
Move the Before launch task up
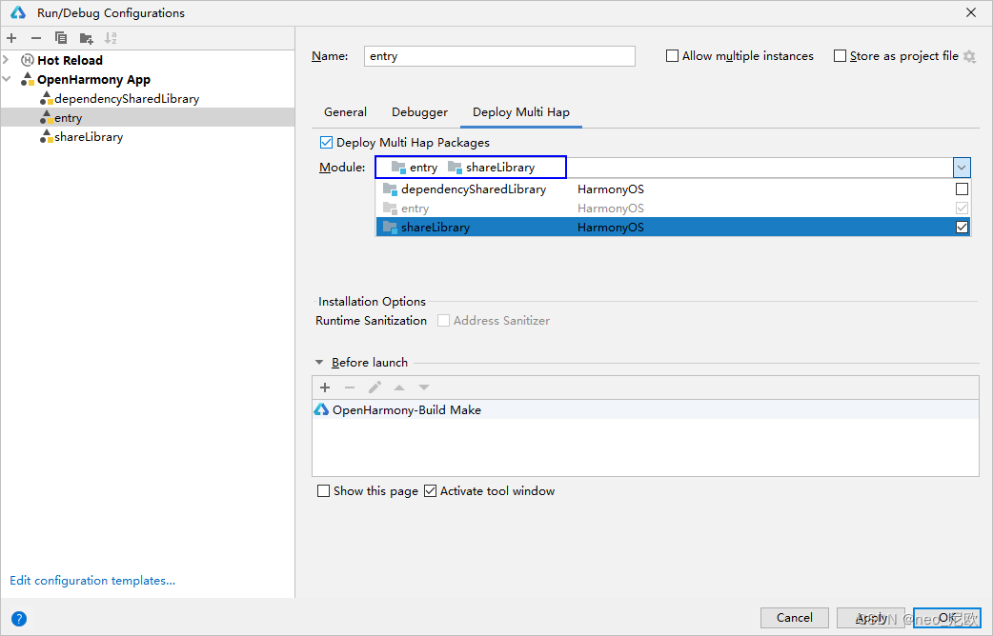399,388
